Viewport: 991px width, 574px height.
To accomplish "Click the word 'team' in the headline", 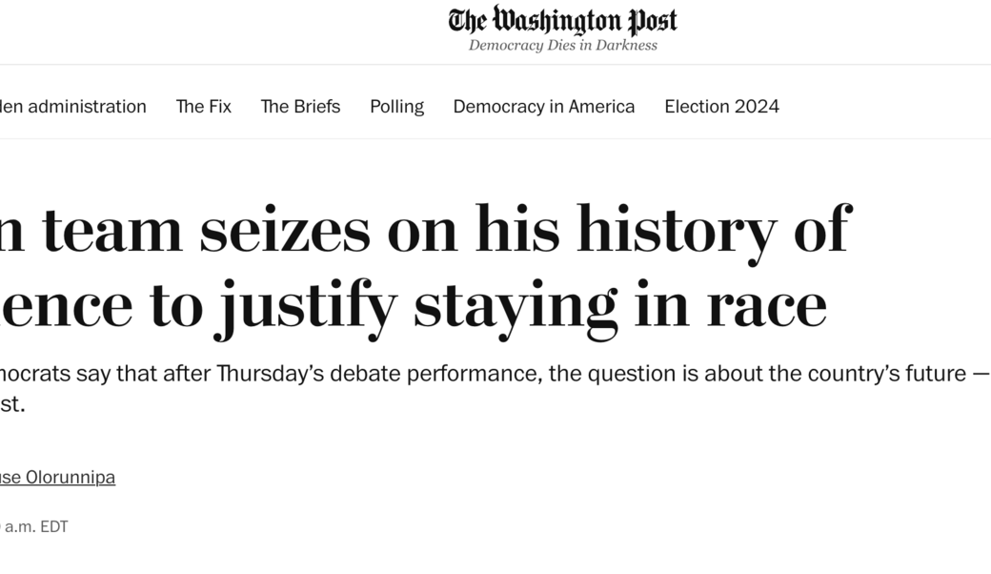I will (x=112, y=230).
